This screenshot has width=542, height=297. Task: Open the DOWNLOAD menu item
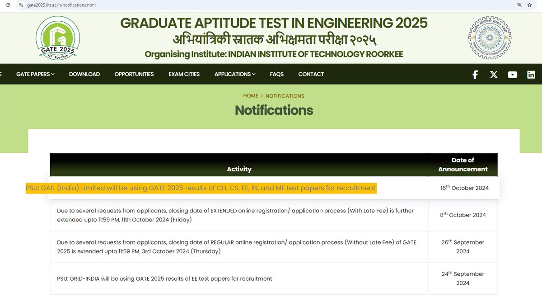84,74
